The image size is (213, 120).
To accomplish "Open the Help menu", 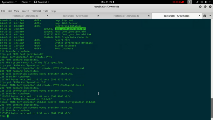I will point(53,11).
